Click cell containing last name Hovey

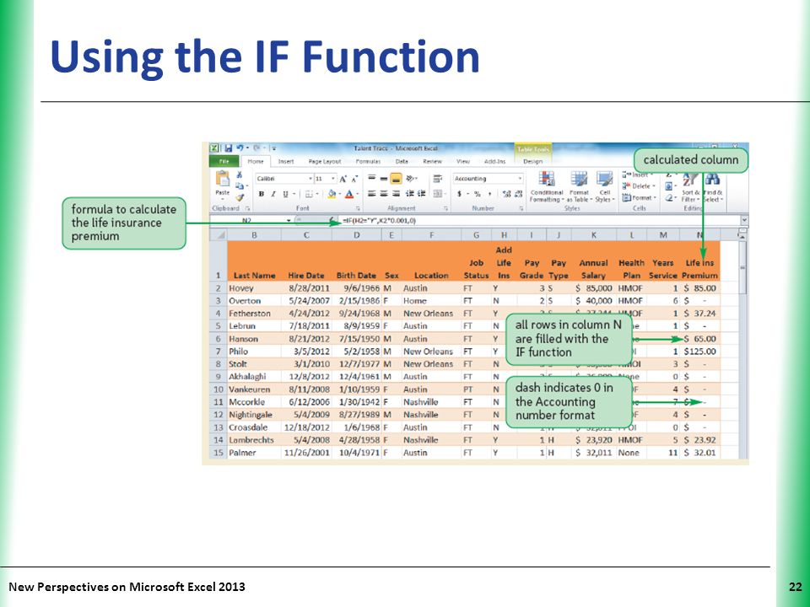(x=254, y=288)
